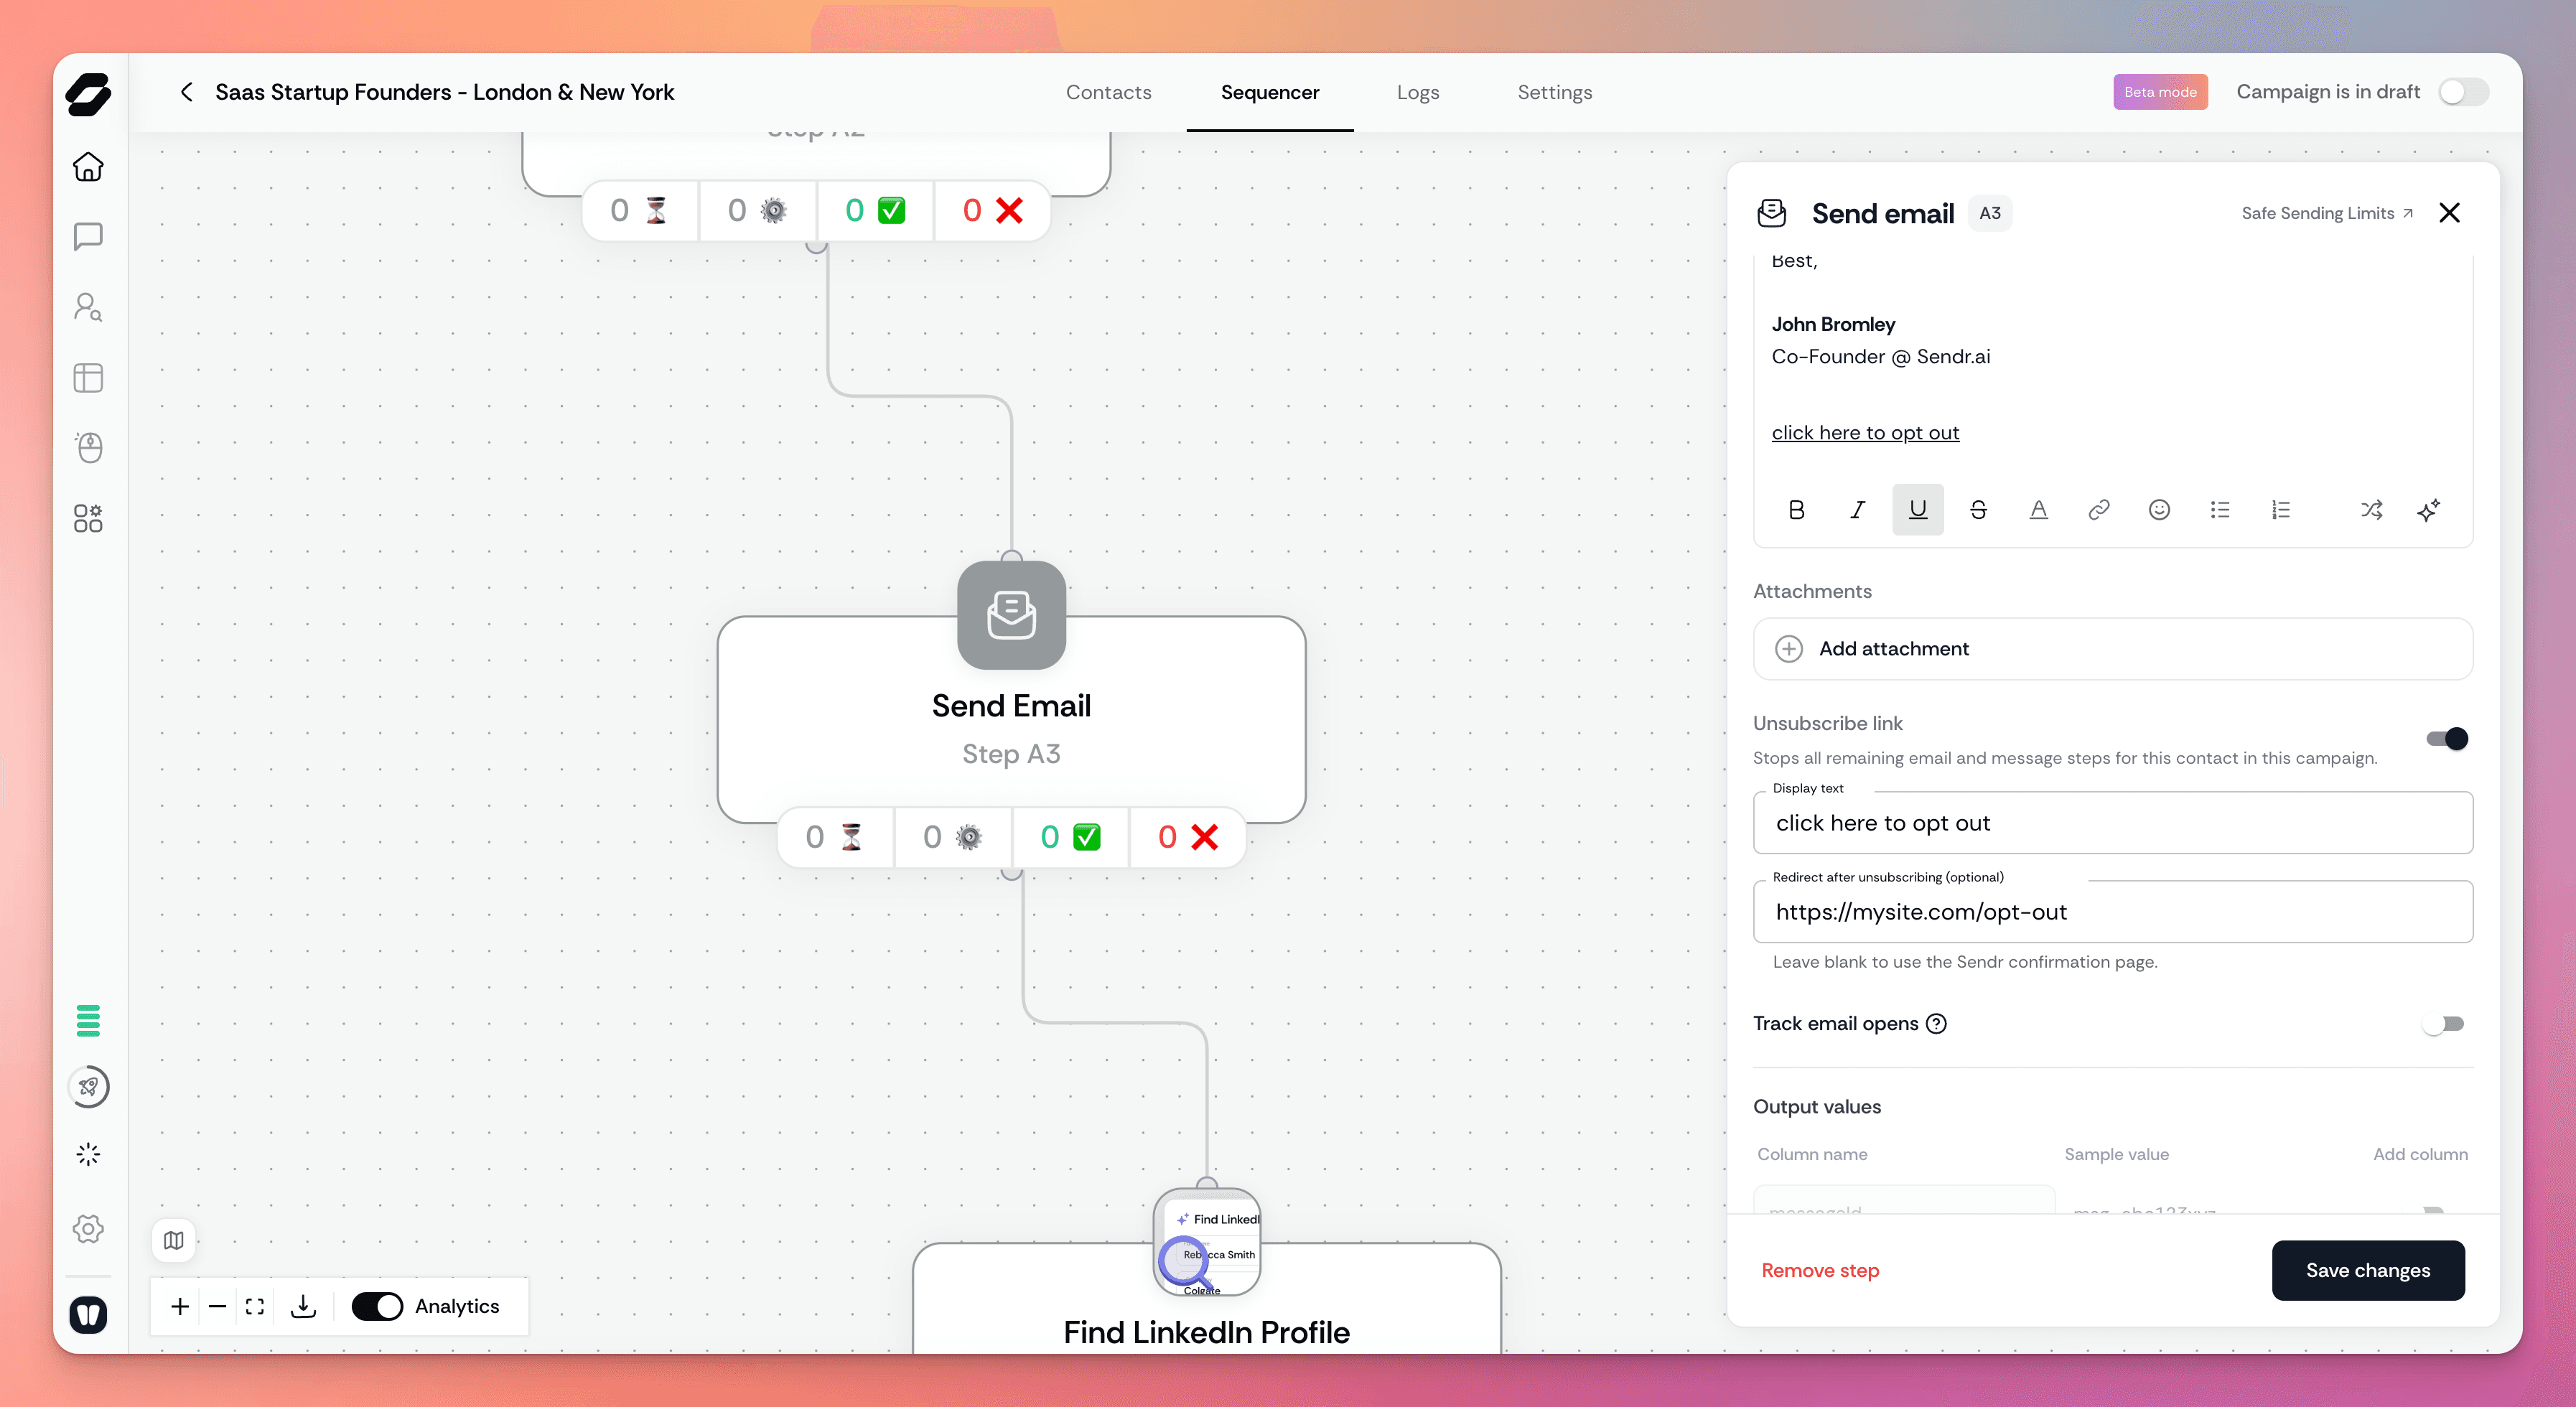Apply italic formatting in the email editor
2576x1407 pixels.
1857,510
